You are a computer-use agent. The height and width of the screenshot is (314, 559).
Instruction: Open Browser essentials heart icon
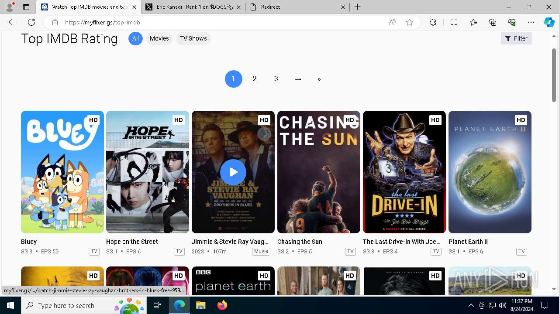point(512,22)
